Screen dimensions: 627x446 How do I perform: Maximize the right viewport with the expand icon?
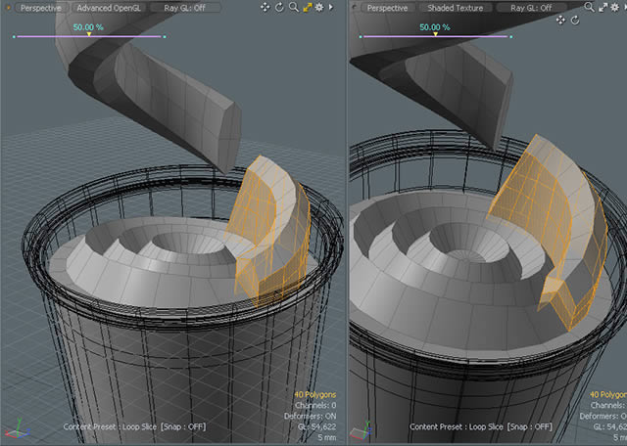tap(603, 7)
